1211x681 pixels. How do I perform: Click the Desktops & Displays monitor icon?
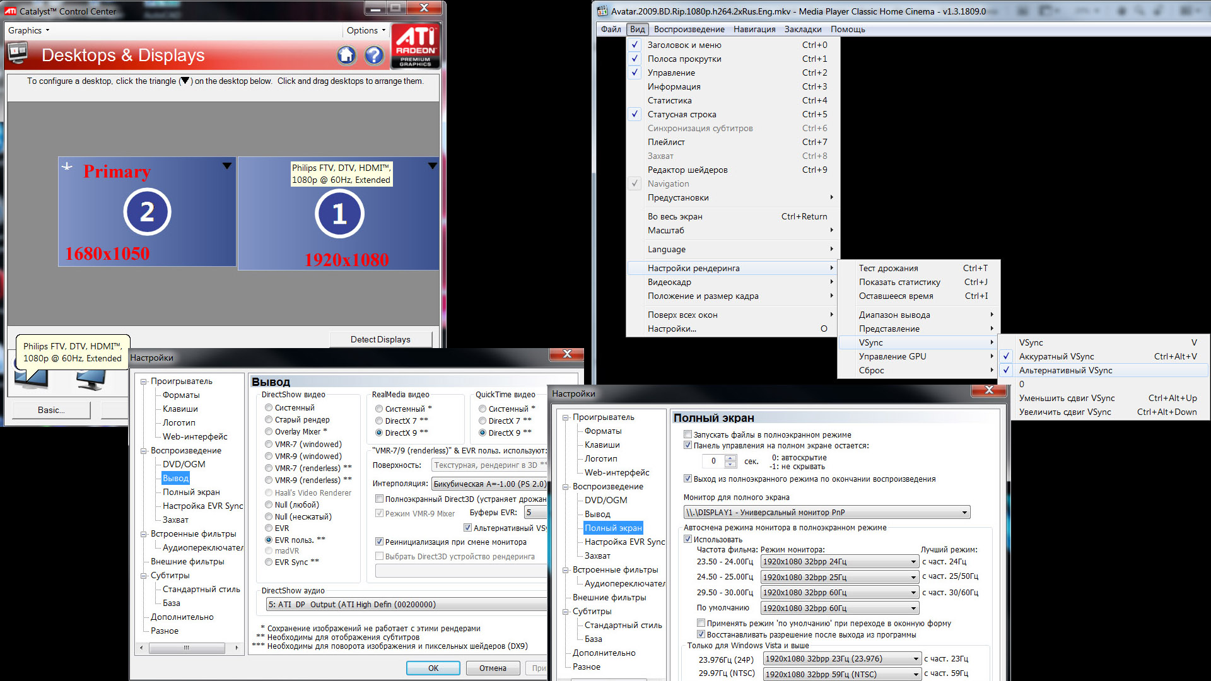coord(18,53)
